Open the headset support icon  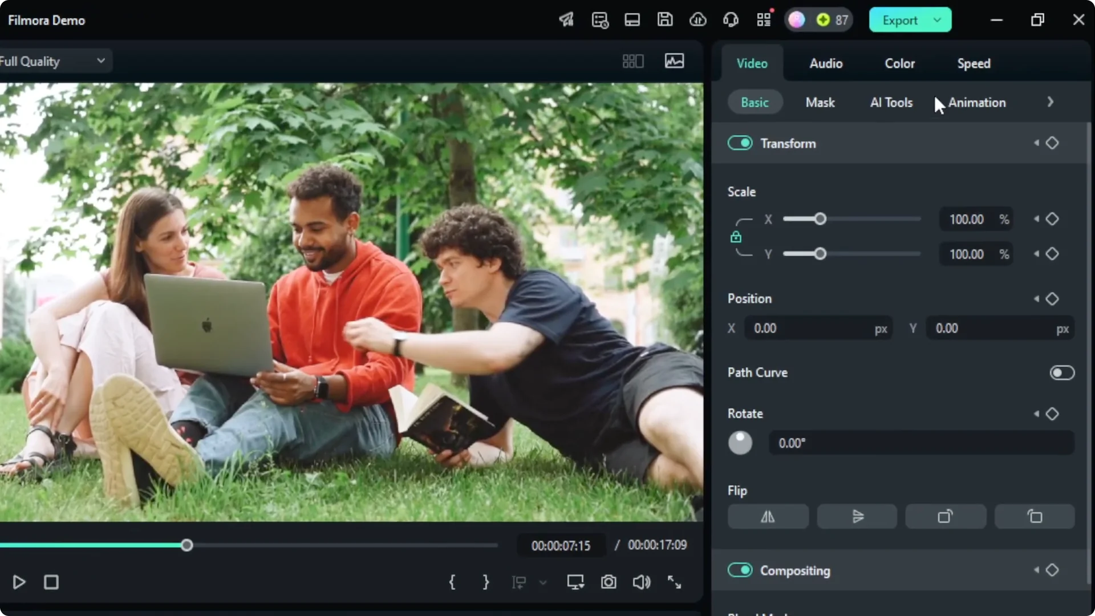coord(731,19)
